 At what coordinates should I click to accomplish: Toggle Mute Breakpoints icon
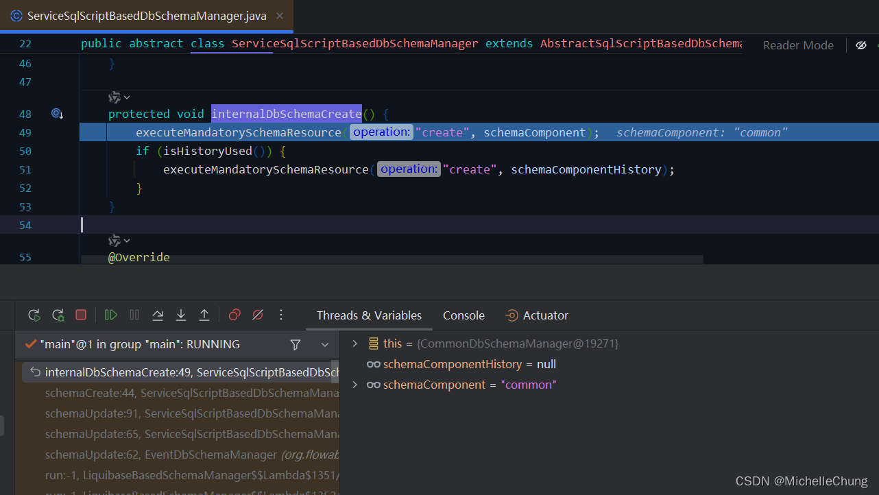[258, 315]
